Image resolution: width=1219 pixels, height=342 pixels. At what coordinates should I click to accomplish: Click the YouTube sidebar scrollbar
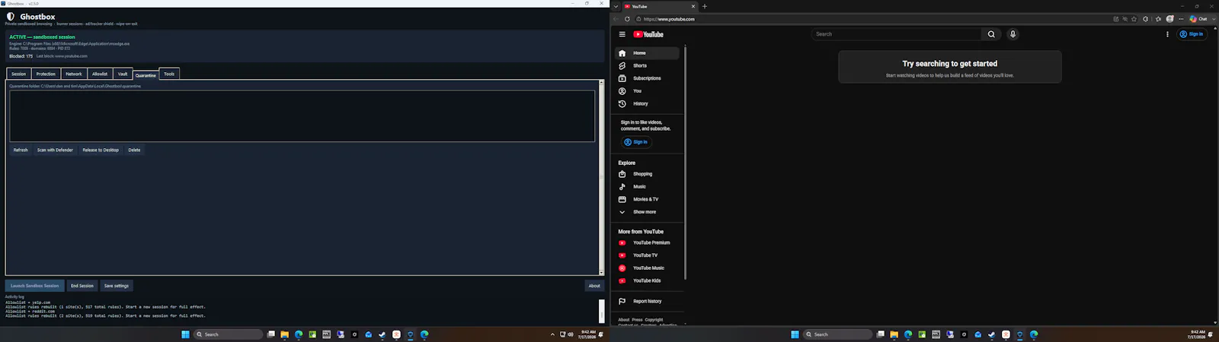pos(686,163)
